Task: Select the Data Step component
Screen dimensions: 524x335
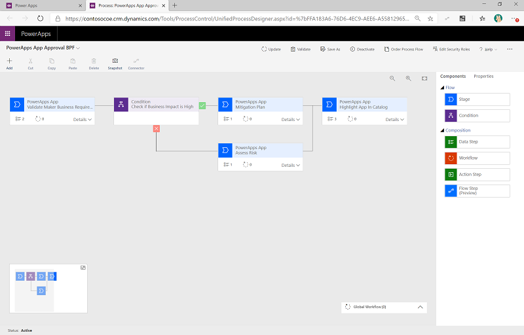Action: [x=477, y=142]
